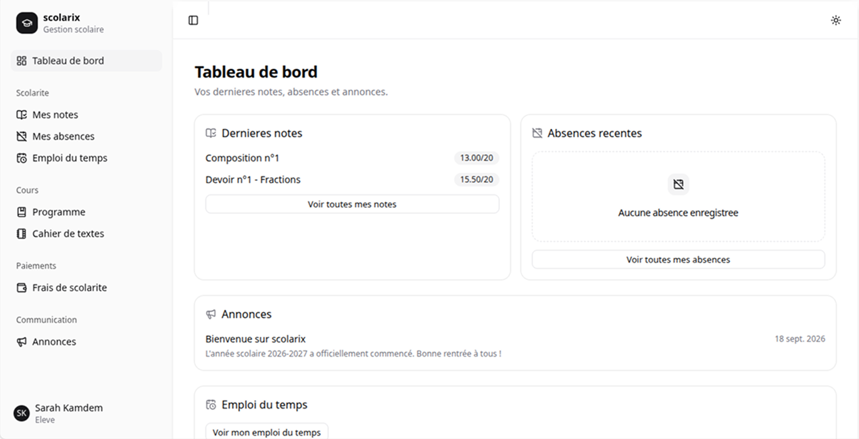Screen dimensions: 859x439
Task: Click the Mes notes book icon
Action: tap(22, 115)
